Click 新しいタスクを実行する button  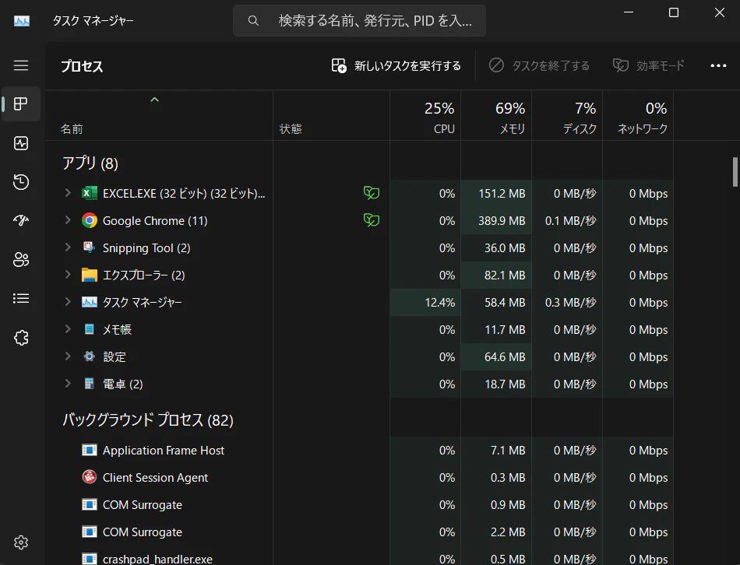396,65
